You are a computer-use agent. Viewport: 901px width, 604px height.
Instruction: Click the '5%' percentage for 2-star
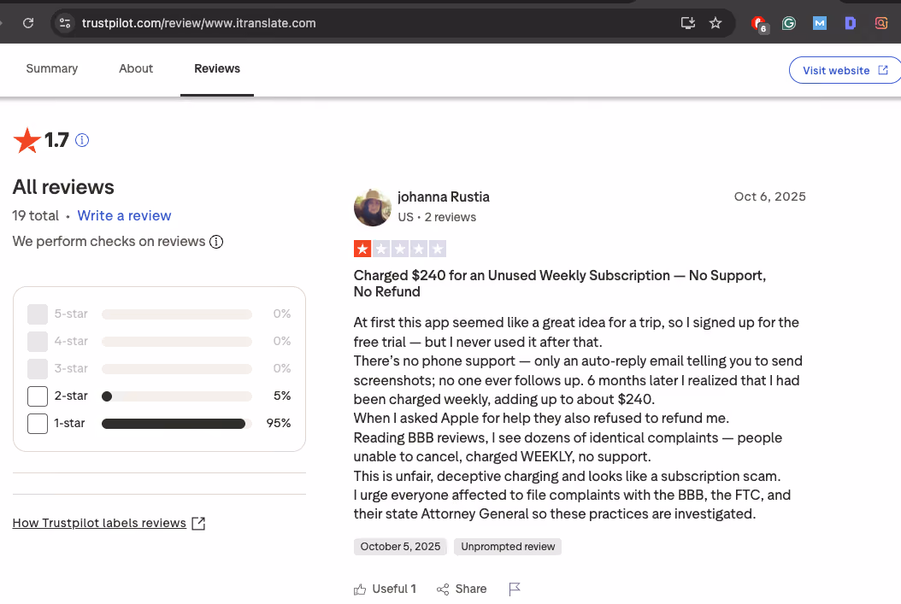coord(282,396)
